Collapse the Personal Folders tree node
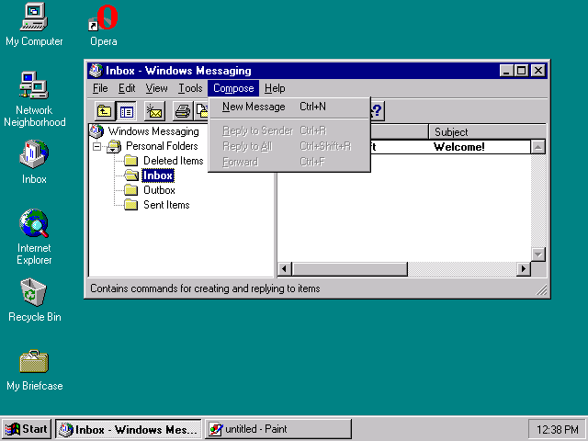588x441 pixels. (x=96, y=146)
